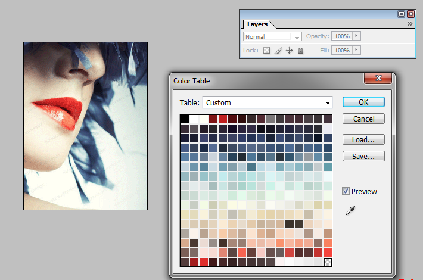
Task: Click the Fill 100% value field
Action: (342, 50)
